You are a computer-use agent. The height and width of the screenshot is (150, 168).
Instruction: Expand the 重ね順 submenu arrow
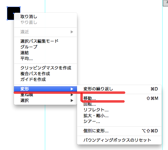pos(72,95)
